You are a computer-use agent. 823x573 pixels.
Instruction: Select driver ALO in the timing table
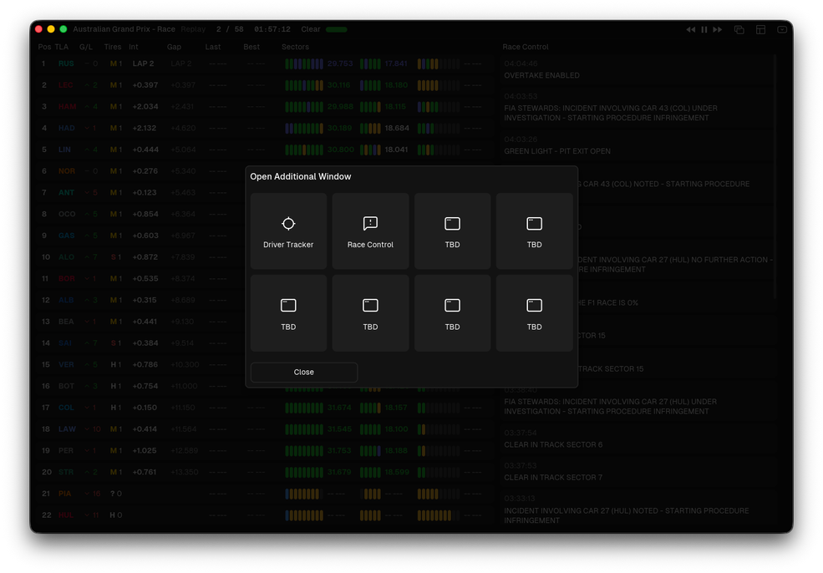coord(66,257)
